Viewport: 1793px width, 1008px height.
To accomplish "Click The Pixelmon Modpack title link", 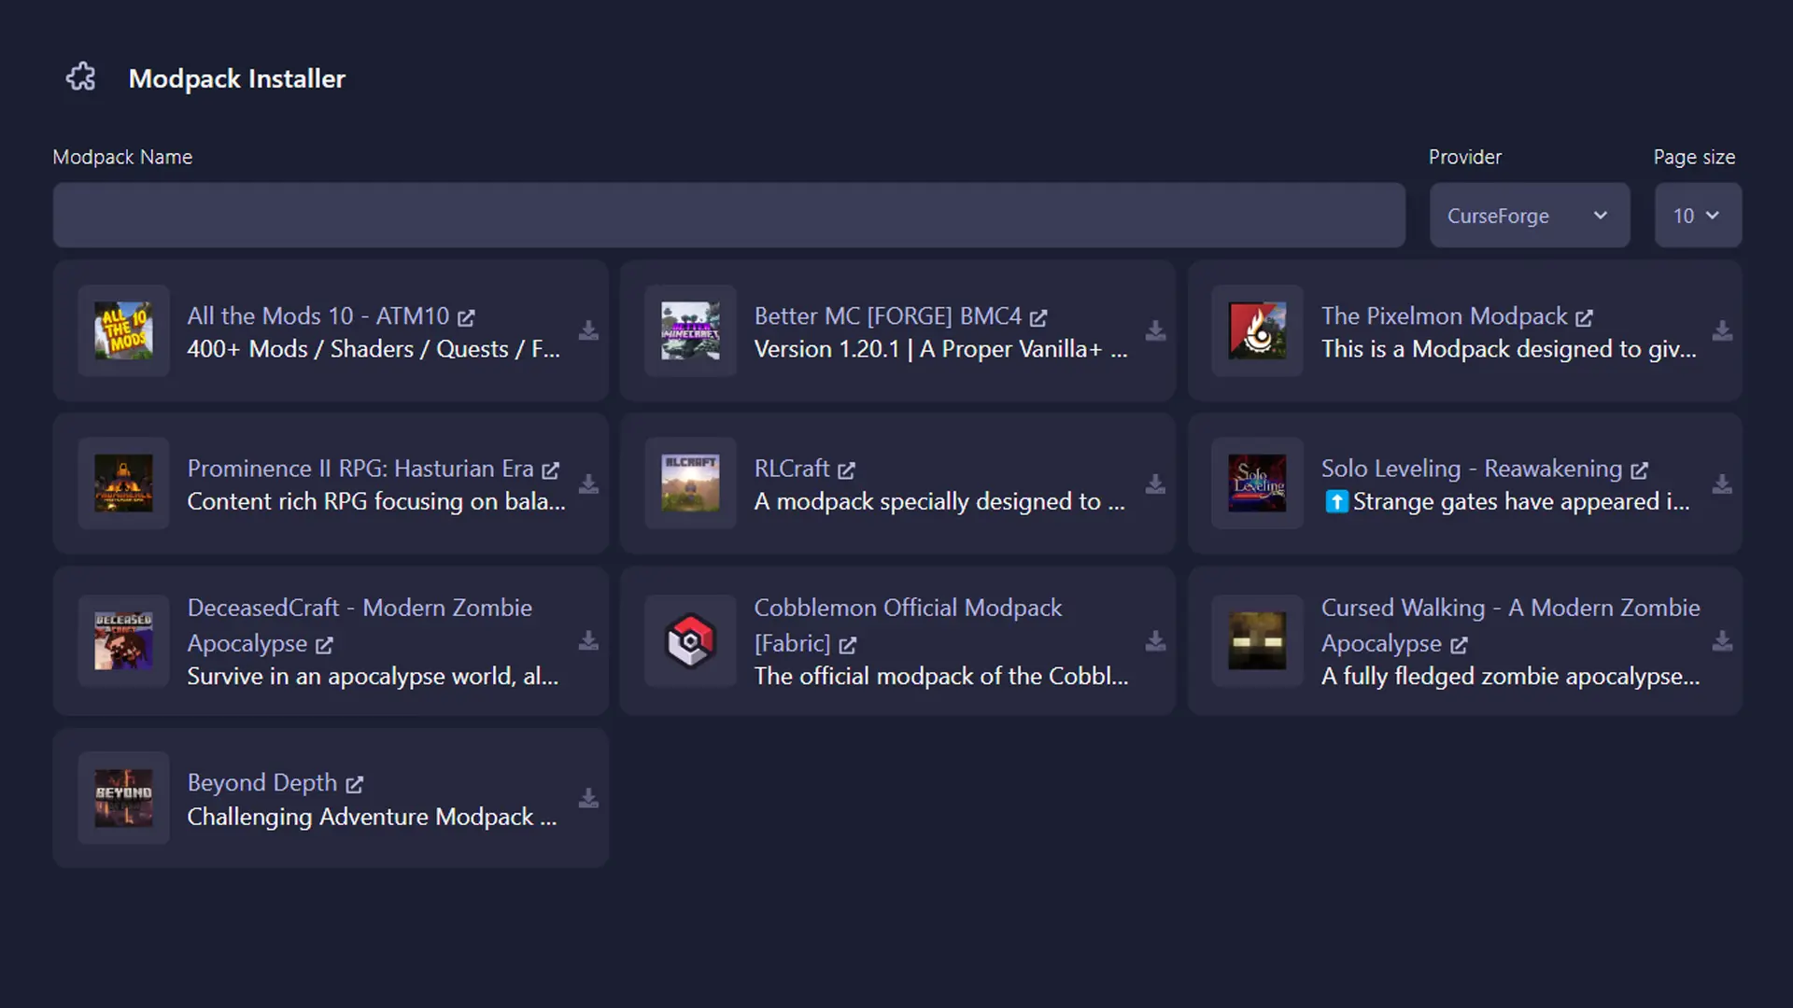I will click(1443, 316).
